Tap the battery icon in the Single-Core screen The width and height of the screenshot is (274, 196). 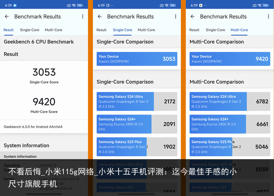tap(173, 5)
